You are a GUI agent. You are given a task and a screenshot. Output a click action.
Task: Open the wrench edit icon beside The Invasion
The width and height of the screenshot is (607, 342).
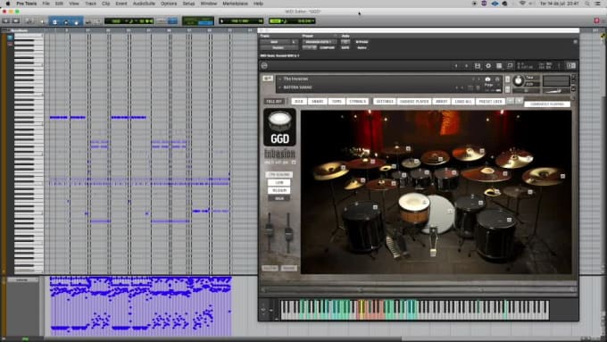pyautogui.click(x=268, y=79)
